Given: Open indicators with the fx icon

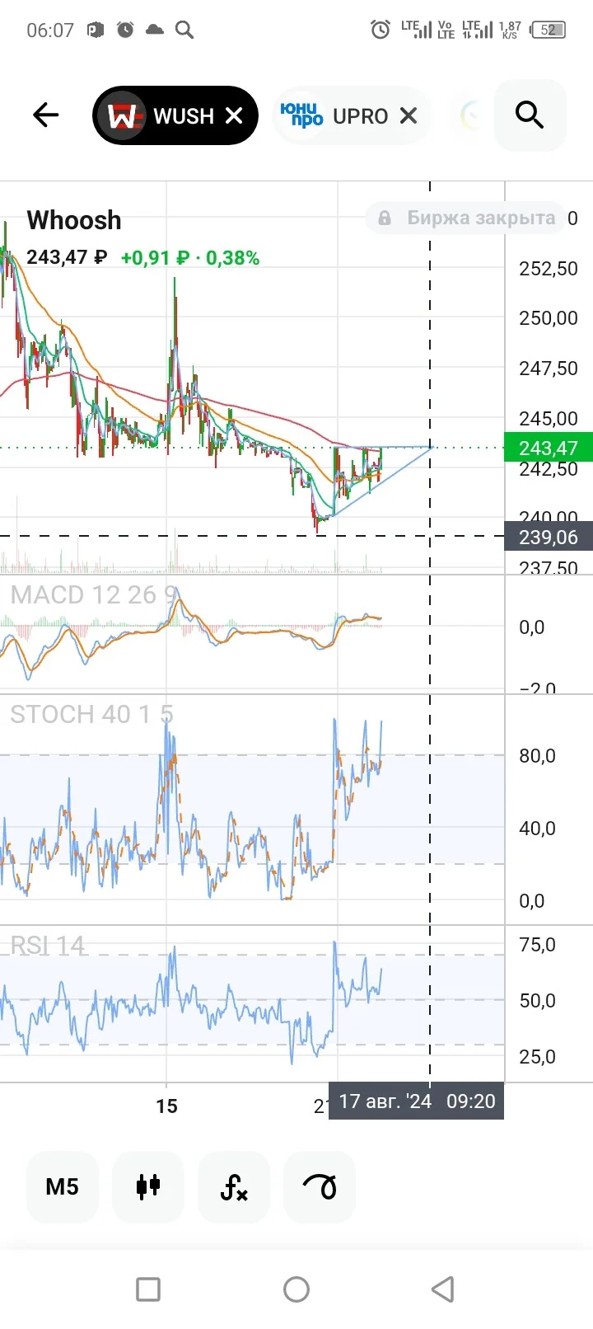Looking at the screenshot, I should (x=234, y=1187).
